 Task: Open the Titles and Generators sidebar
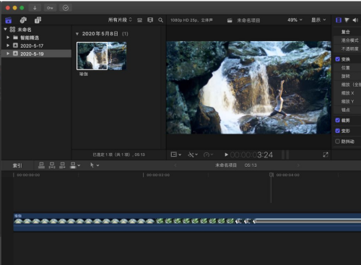pos(38,20)
